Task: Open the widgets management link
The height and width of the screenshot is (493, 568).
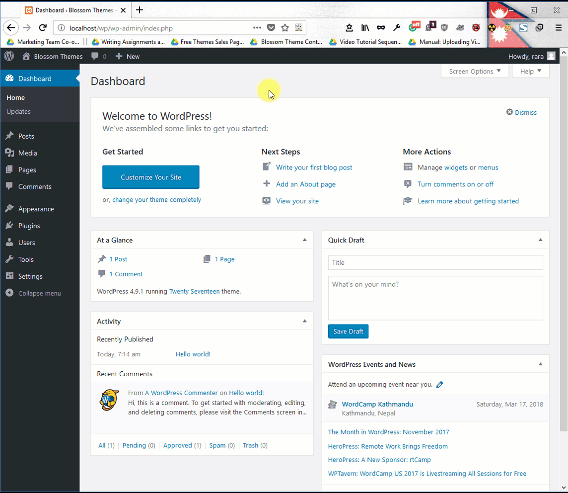Action: pyautogui.click(x=456, y=167)
